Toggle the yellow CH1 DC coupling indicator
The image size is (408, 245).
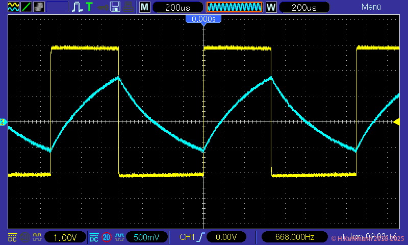12,237
